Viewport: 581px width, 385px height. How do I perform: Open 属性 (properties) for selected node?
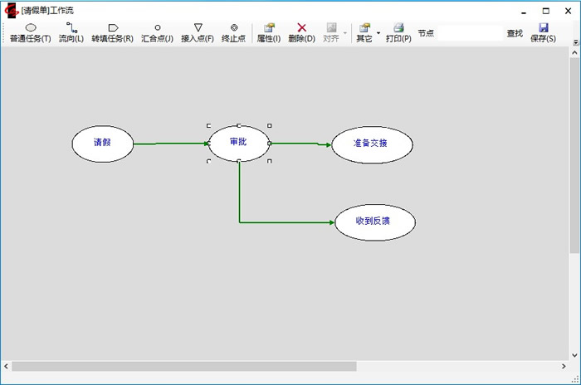coord(268,32)
